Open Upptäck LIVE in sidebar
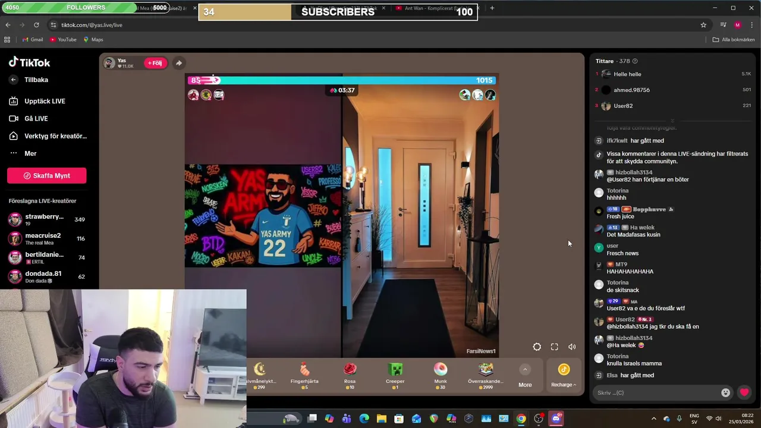The image size is (761, 428). 37,101
